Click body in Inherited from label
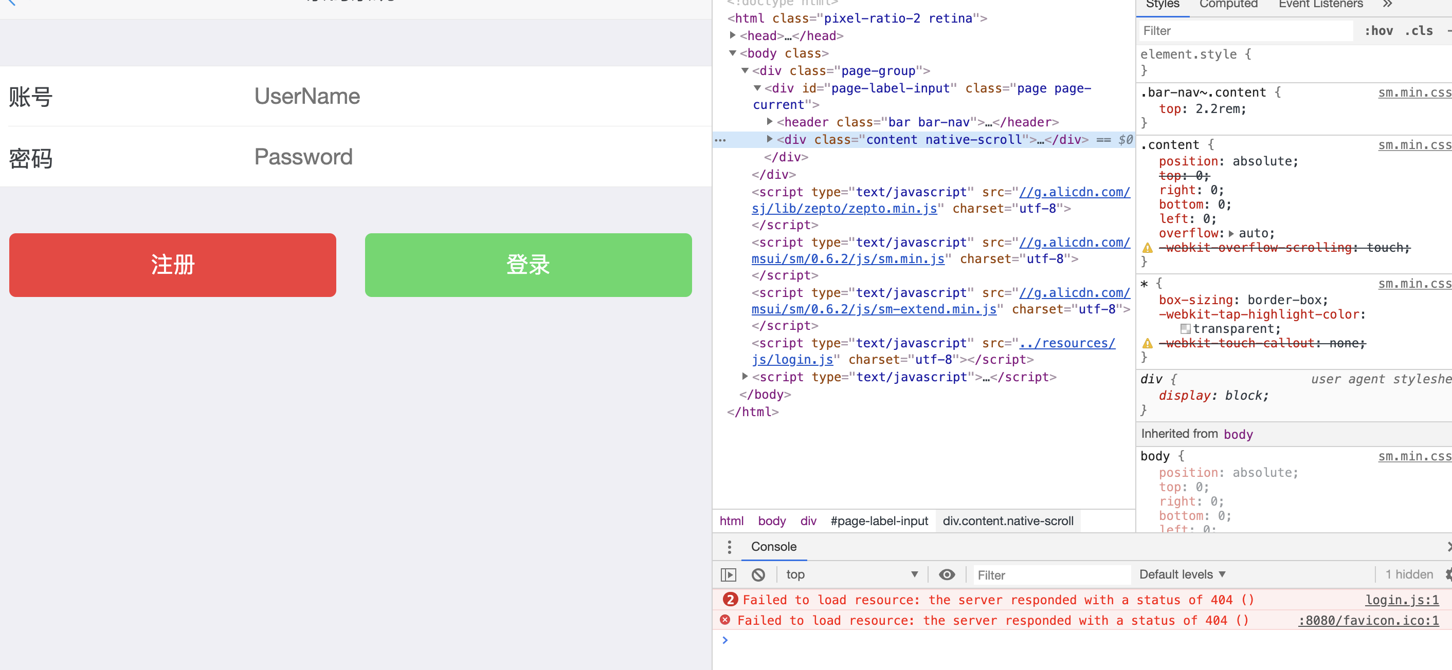Viewport: 1452px width, 670px height. click(1239, 434)
